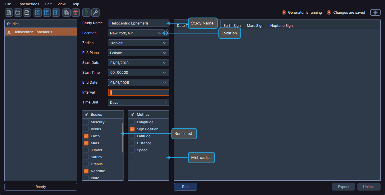Click the Interval input field
Screen dimensions: 385x195
click(x=138, y=92)
